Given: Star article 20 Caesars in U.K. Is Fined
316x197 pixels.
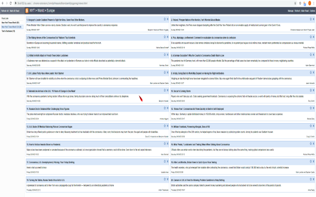Looking at the screenshot, I should pyautogui.click(x=311, y=179).
